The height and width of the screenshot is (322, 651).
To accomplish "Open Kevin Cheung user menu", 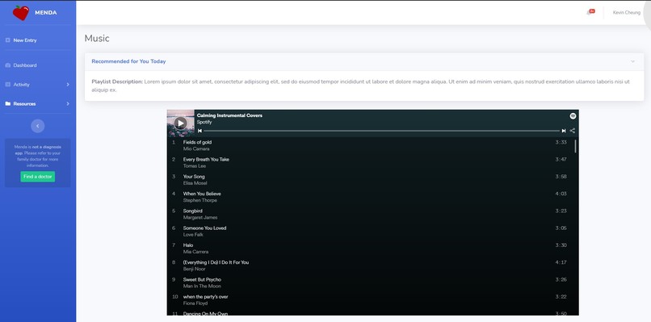I will (627, 13).
